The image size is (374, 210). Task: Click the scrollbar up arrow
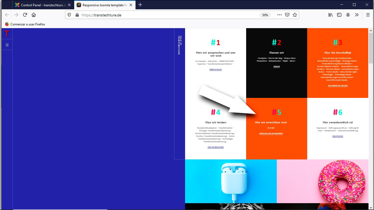(371, 30)
